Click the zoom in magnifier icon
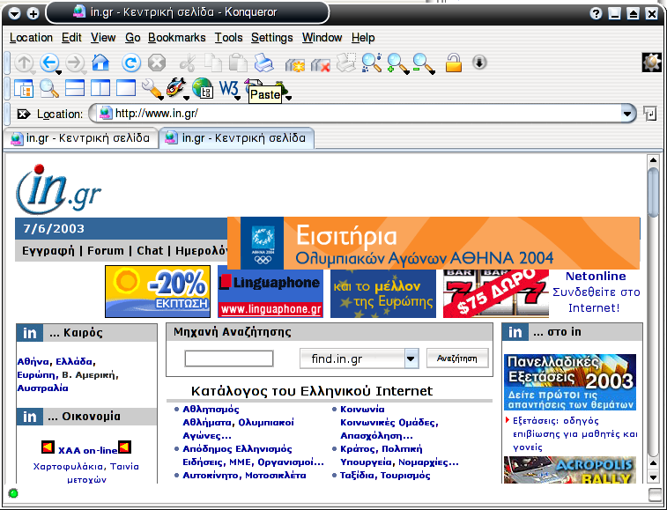The image size is (667, 510). click(x=397, y=63)
